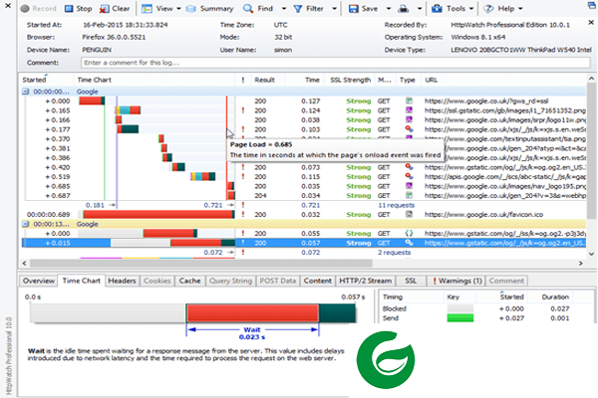598x398 pixels.
Task: Expand the Filter dropdown arrow
Action: tap(334, 8)
